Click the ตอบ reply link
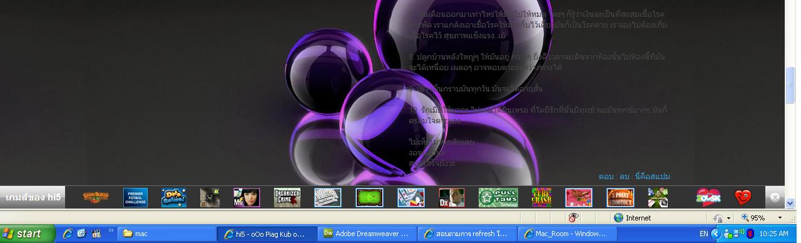 [606, 177]
